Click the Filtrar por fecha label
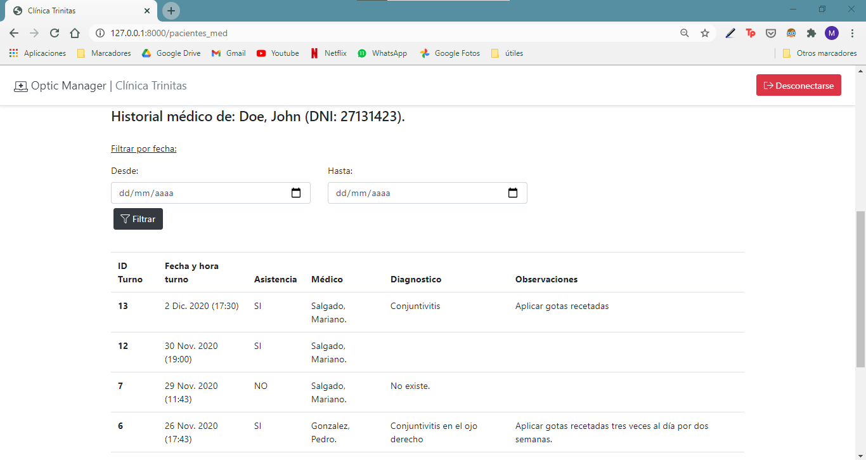866x460 pixels. point(143,149)
